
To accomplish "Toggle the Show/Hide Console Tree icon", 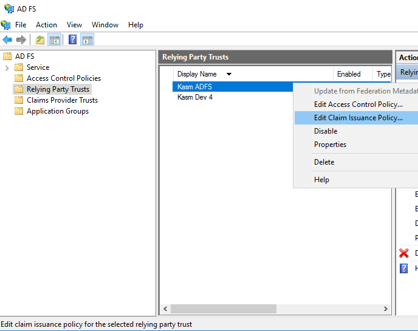I will 55,40.
